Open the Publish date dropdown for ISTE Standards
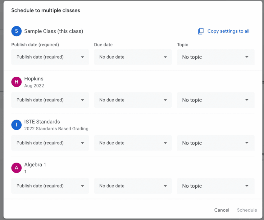The height and width of the screenshot is (220, 264). [x=50, y=143]
